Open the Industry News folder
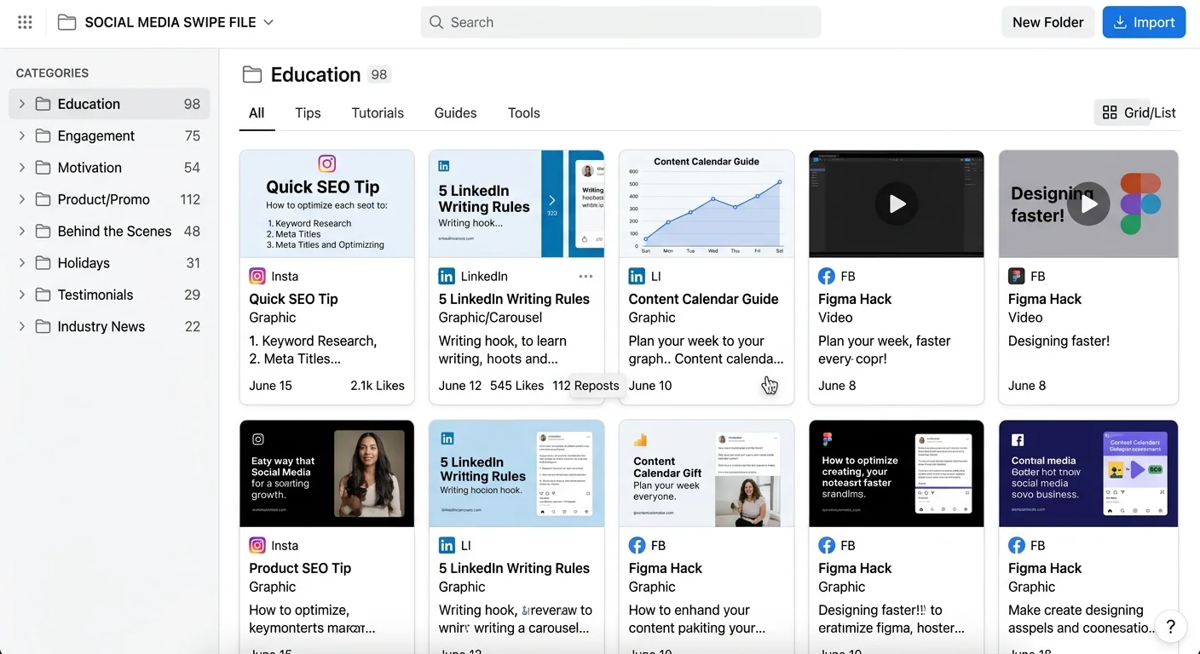This screenshot has width=1200, height=654. pyautogui.click(x=109, y=326)
